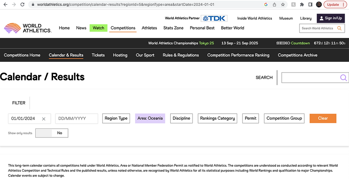The width and height of the screenshot is (349, 179).
Task: Select the Hosting tab
Action: coord(120,55)
